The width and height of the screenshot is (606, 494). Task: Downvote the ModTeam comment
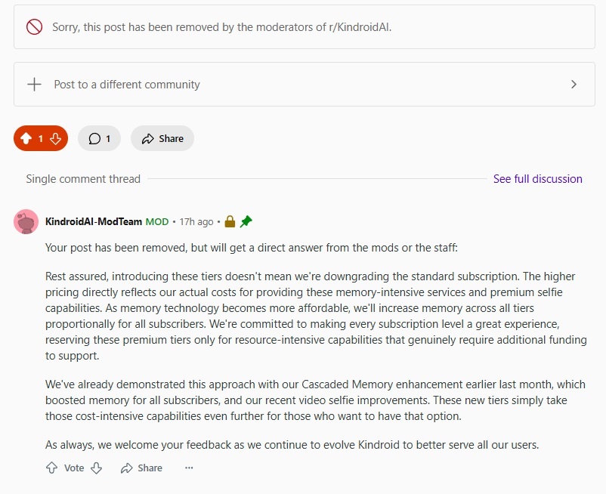coord(96,468)
